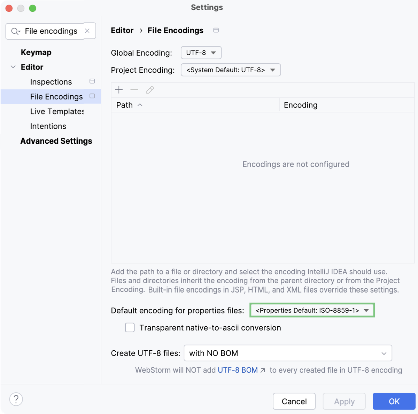
Task: Open the Global Encoding dropdown
Action: pos(201,53)
